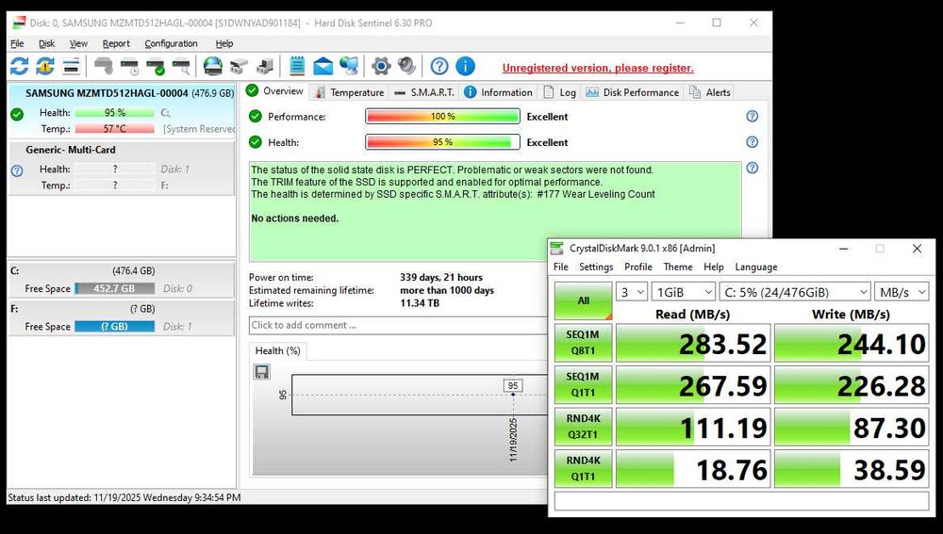The image size is (943, 534).
Task: Select the Generic- Multi-Card disk entry
Action: [121, 169]
